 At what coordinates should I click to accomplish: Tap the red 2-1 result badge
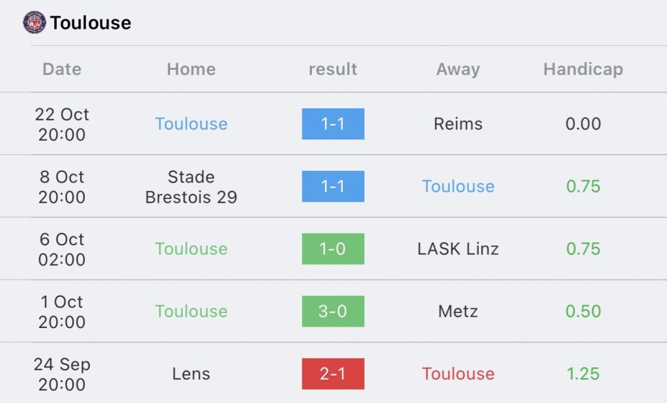[x=333, y=374]
